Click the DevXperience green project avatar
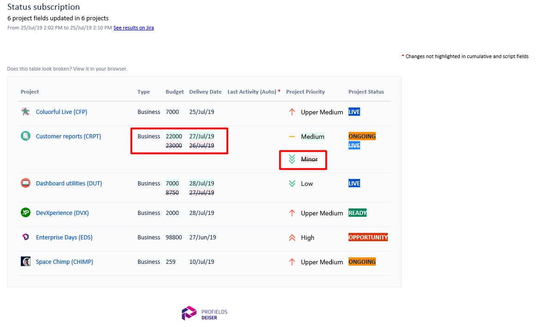This screenshot has height=327, width=536. tap(26, 212)
